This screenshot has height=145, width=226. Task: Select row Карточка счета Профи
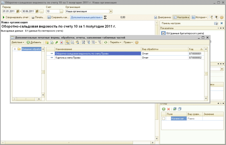tap(125, 58)
